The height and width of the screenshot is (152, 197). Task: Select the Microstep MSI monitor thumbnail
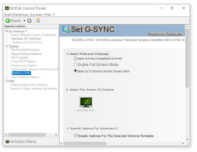86,102
